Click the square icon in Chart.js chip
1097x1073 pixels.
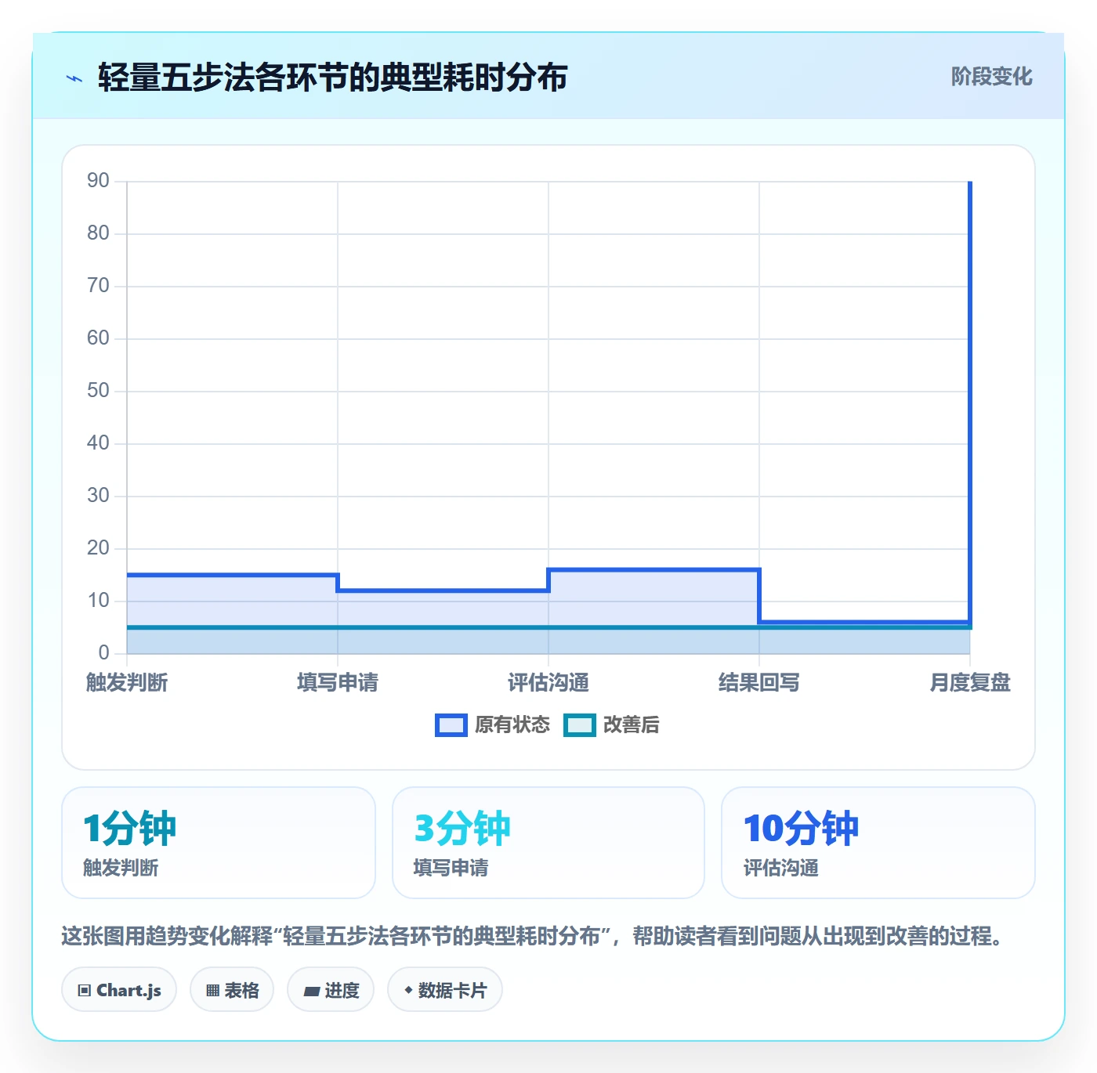coord(85,991)
